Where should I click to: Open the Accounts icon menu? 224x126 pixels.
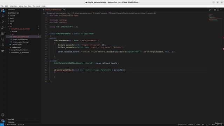[x=3, y=115]
